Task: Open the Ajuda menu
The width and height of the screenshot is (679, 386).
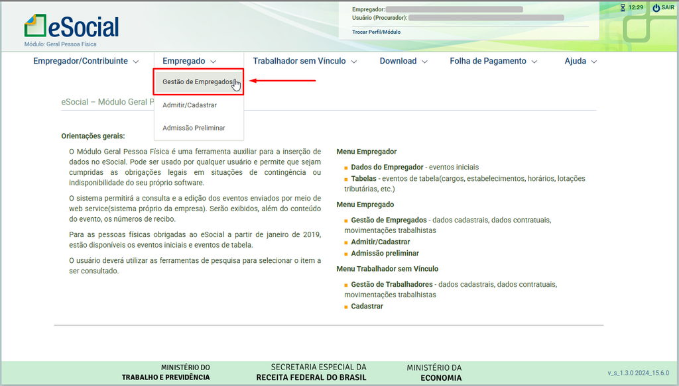Action: click(x=580, y=61)
